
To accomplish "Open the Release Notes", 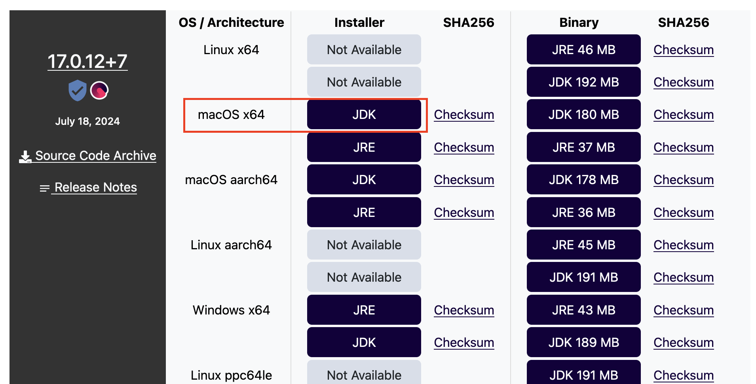I will [94, 187].
